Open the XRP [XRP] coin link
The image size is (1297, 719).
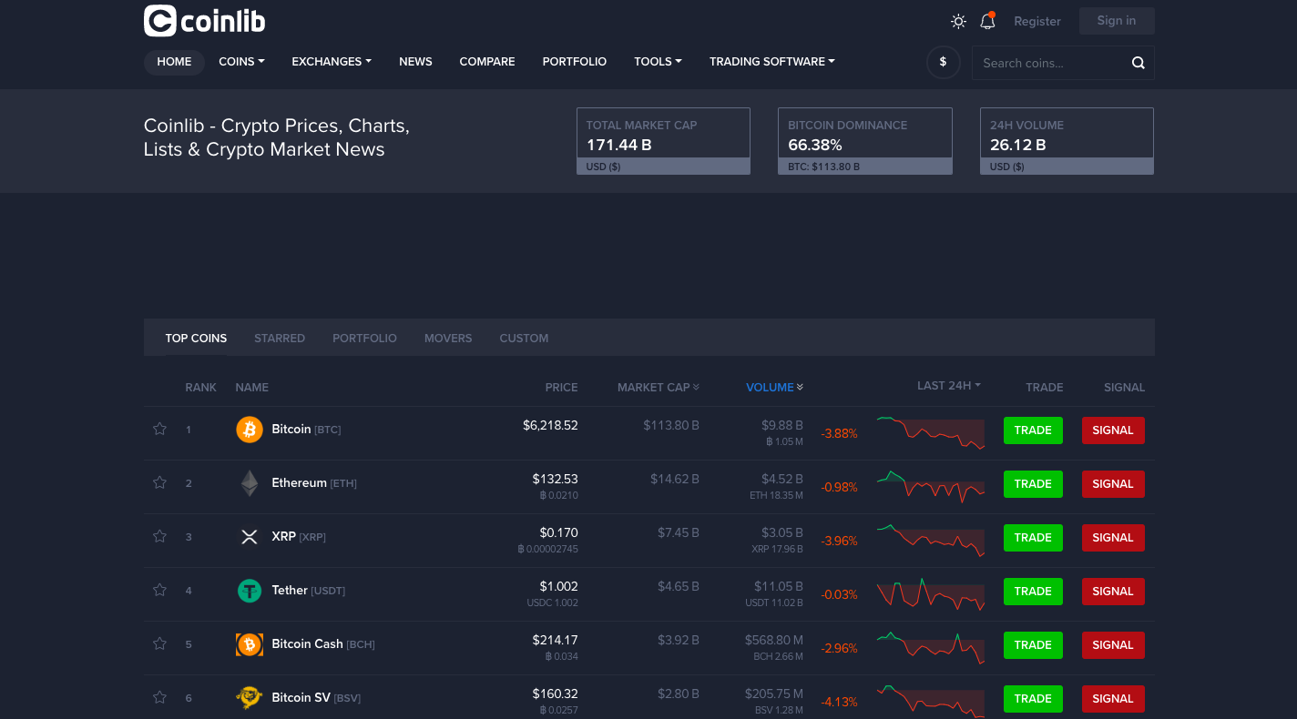[299, 536]
